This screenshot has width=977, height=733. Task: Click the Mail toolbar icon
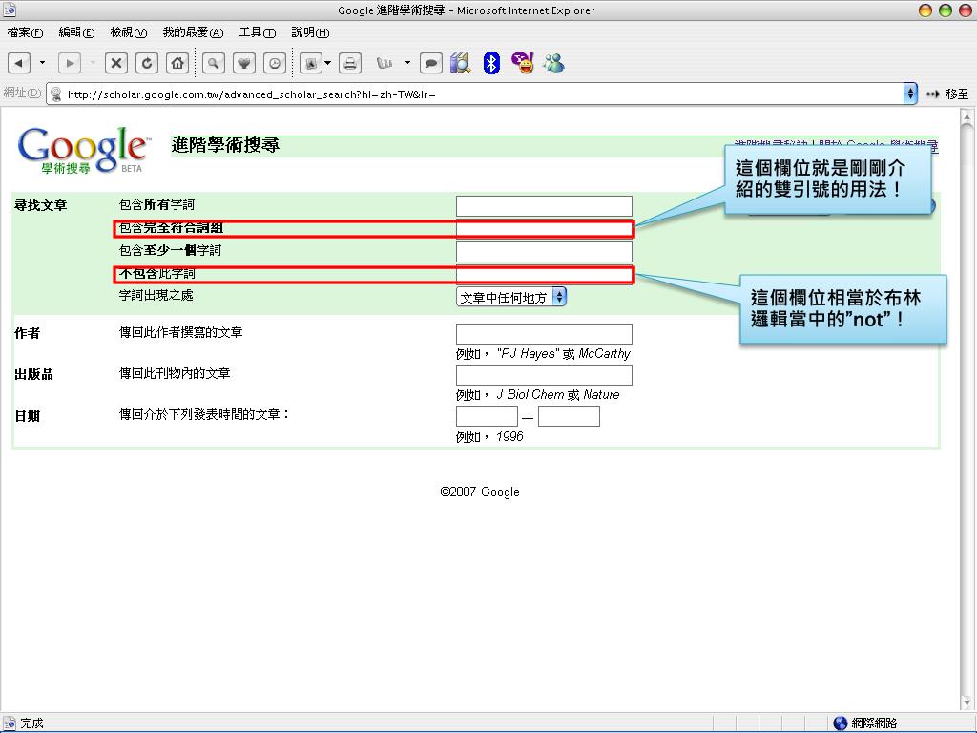tap(311, 63)
